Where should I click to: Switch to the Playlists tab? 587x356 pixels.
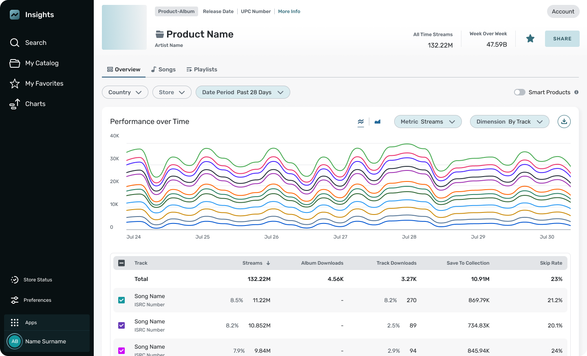pos(202,69)
